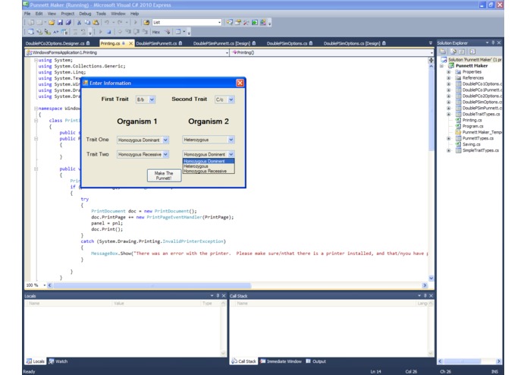Close the Locals panel
Image resolution: width=527 pixels, height=375 pixels.
pyautogui.click(x=224, y=295)
